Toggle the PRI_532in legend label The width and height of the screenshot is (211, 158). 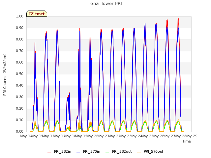tap(63, 151)
